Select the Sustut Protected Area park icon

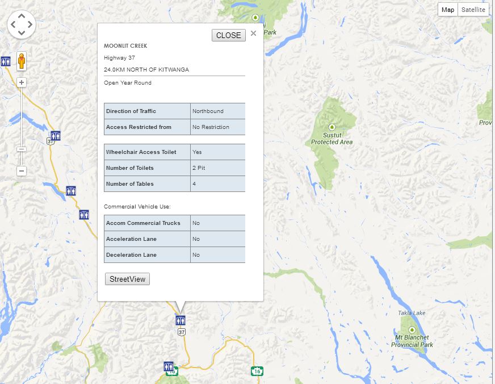tap(332, 126)
